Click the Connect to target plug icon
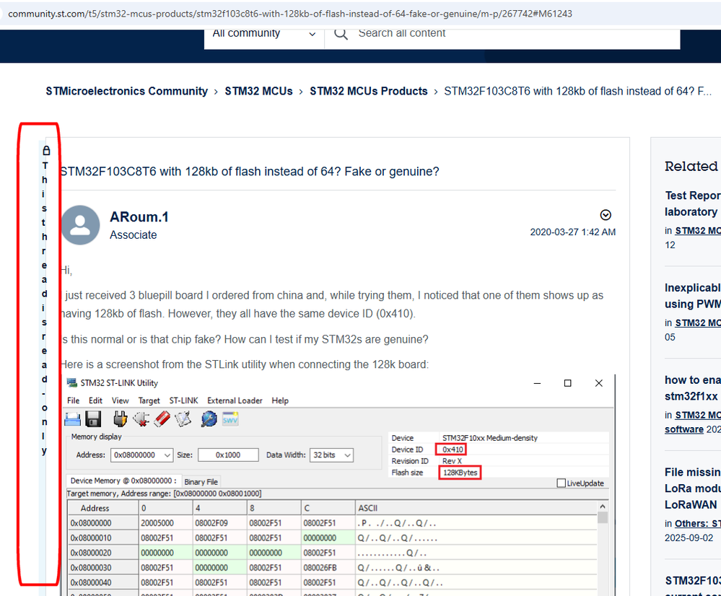Viewport: 721px width, 596px height. coord(120,419)
